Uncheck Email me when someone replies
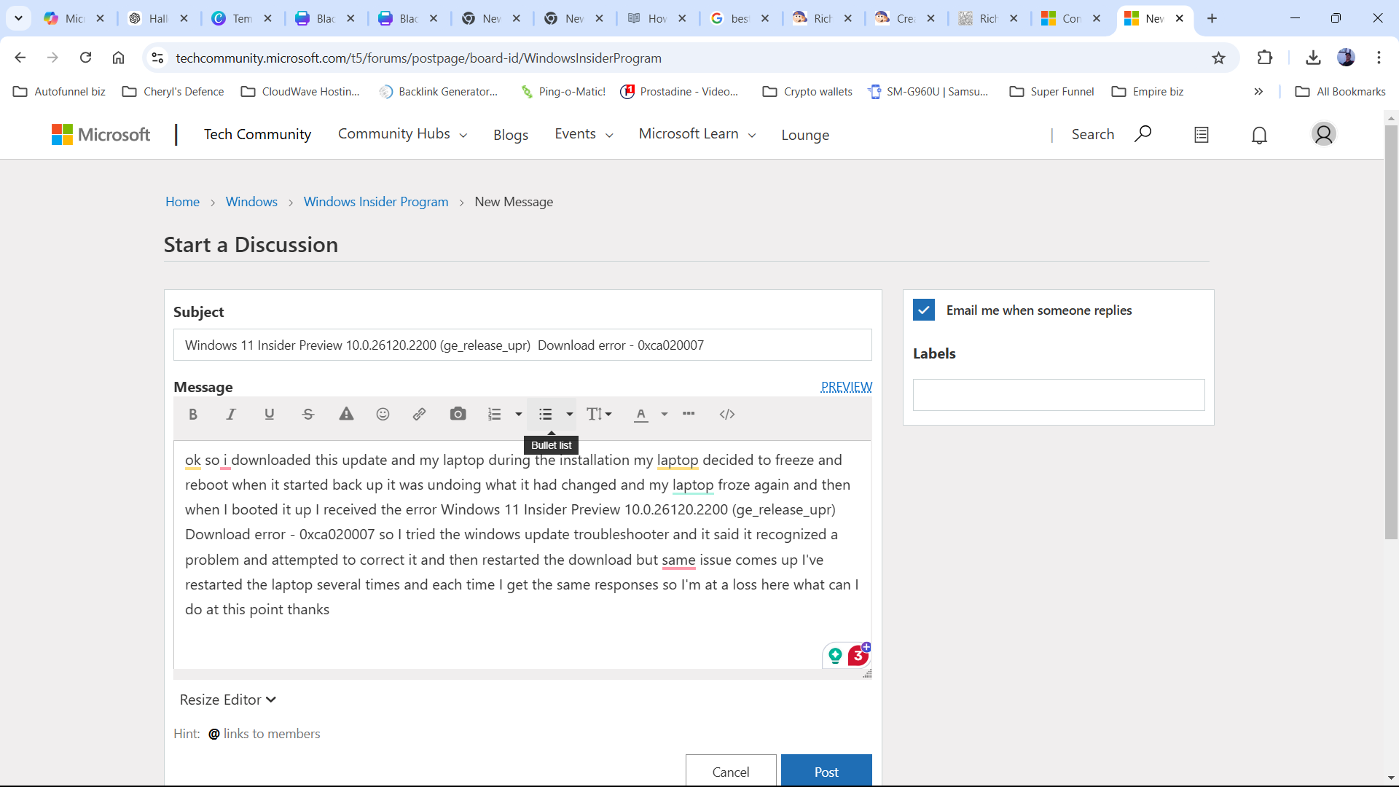 click(923, 310)
